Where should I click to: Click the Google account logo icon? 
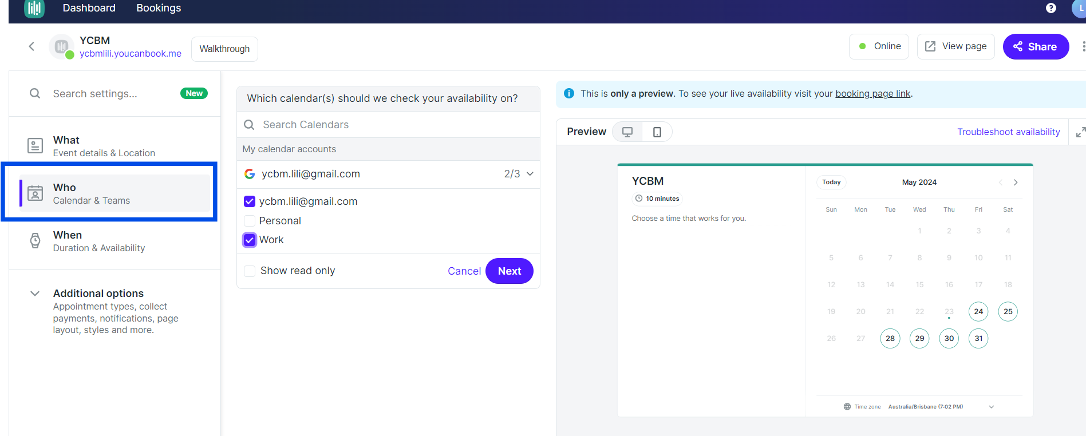click(250, 174)
